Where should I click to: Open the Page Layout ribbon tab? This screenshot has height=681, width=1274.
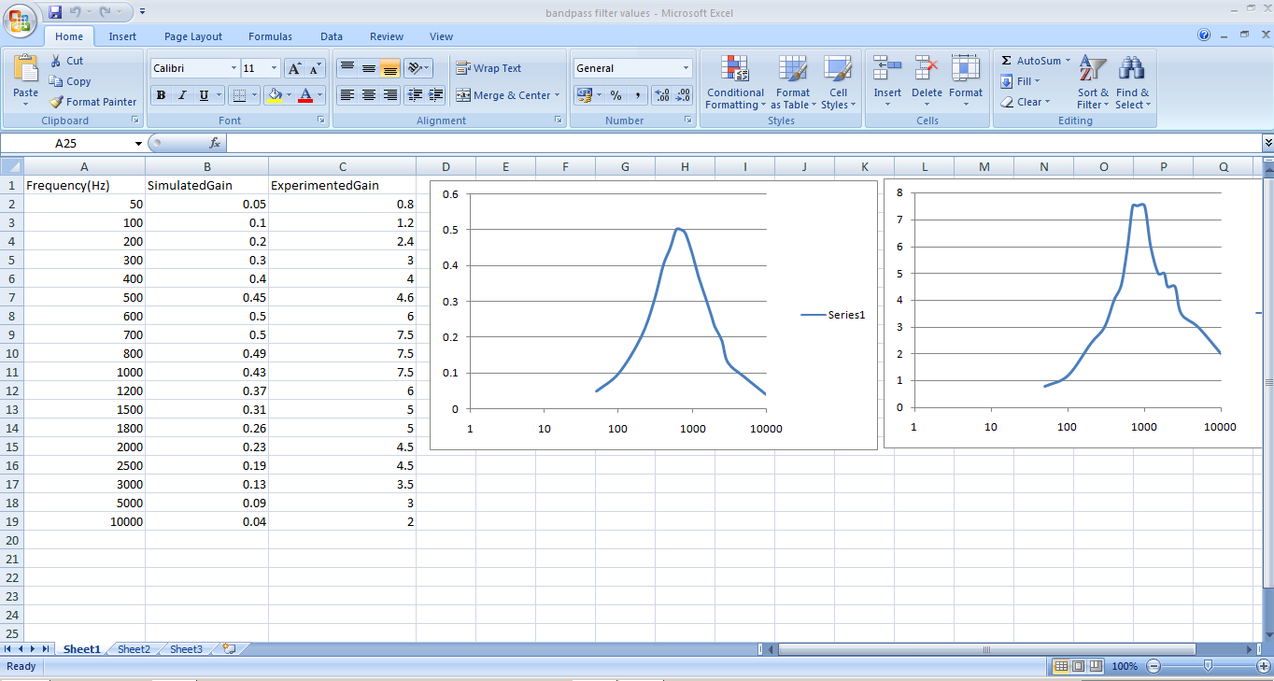[193, 36]
